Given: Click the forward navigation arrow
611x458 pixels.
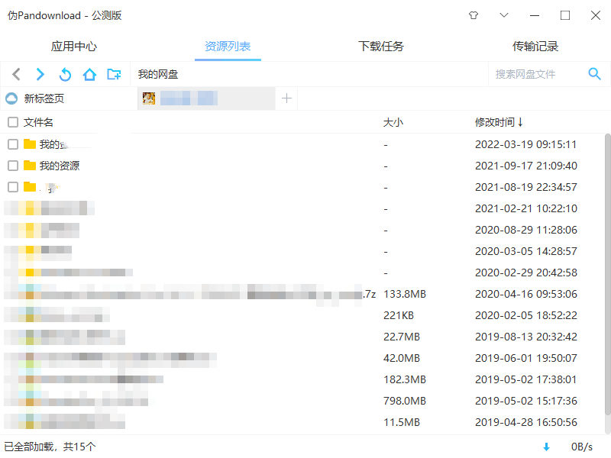Looking at the screenshot, I should click(40, 74).
